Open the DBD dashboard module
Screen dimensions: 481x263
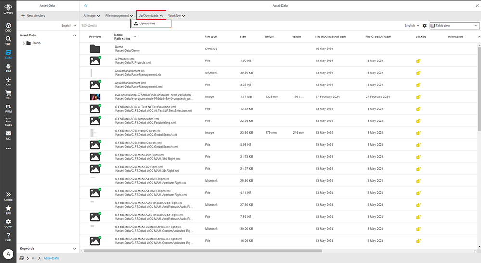[8, 27]
